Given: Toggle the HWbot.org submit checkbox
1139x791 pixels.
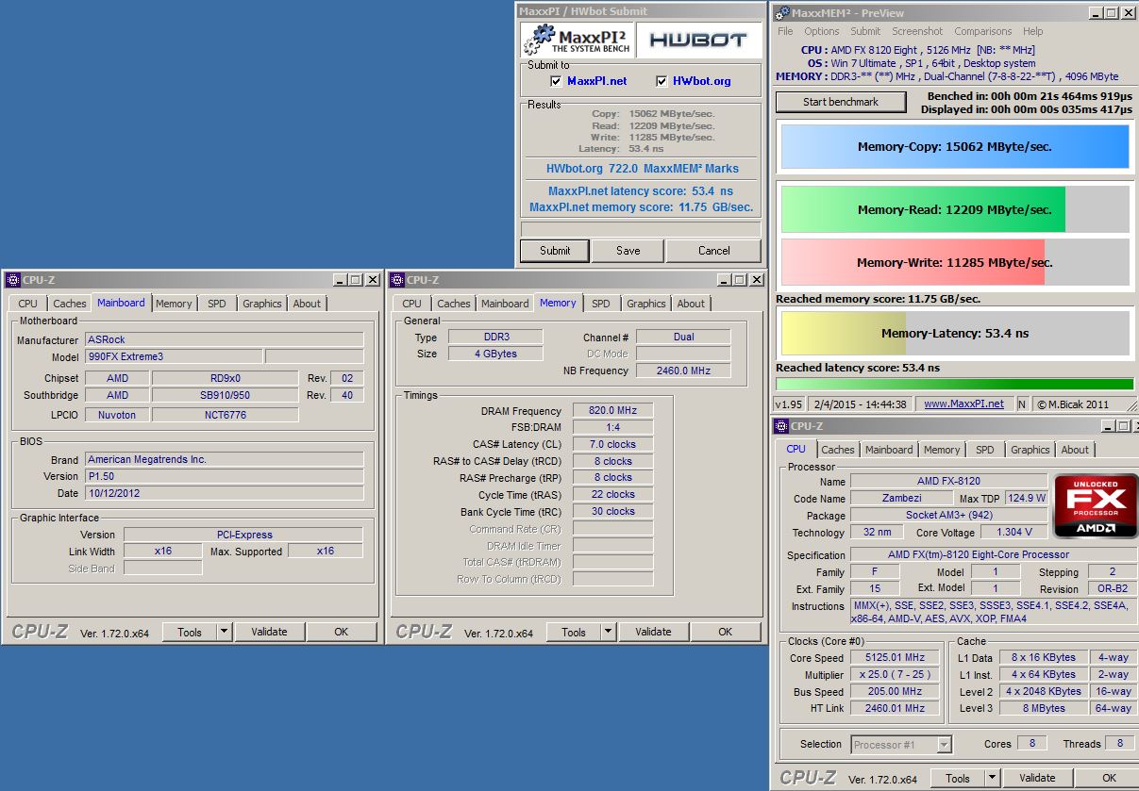Looking at the screenshot, I should [662, 81].
